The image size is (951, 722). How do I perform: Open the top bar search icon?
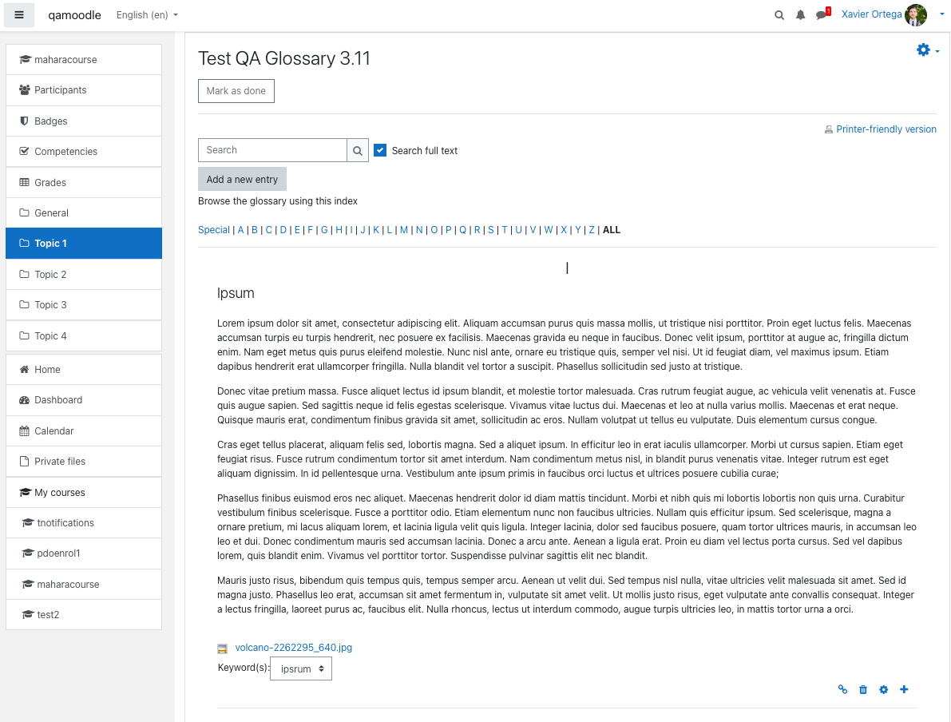[x=779, y=15]
